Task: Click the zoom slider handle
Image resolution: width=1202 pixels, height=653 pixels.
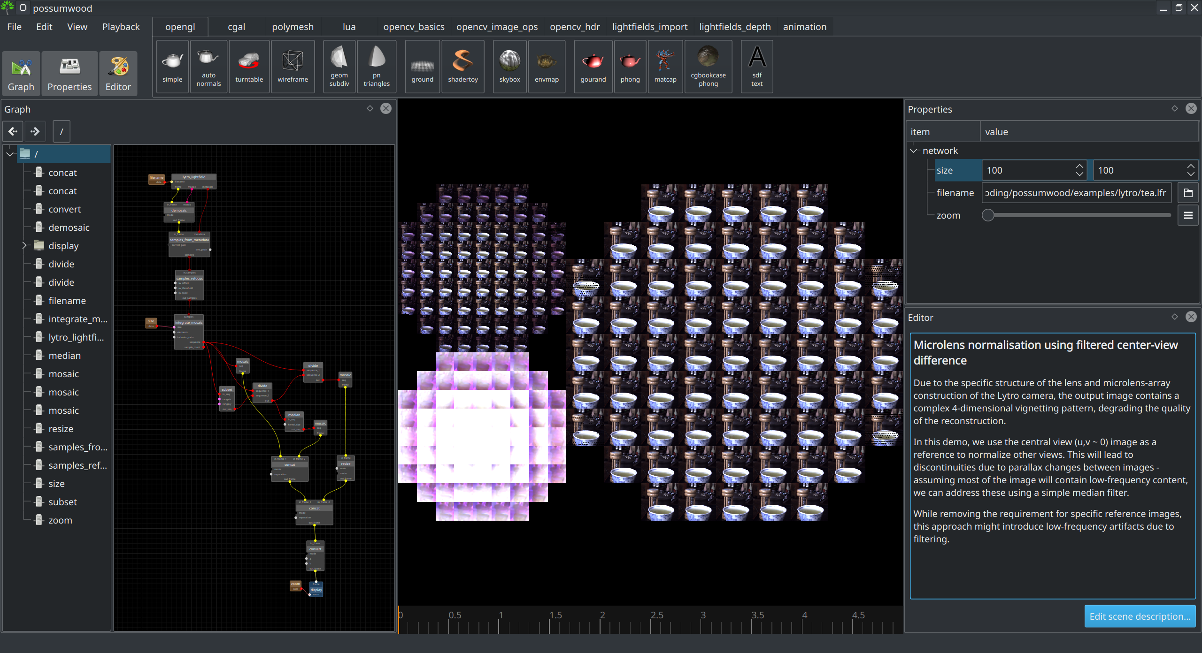Action: [x=988, y=215]
